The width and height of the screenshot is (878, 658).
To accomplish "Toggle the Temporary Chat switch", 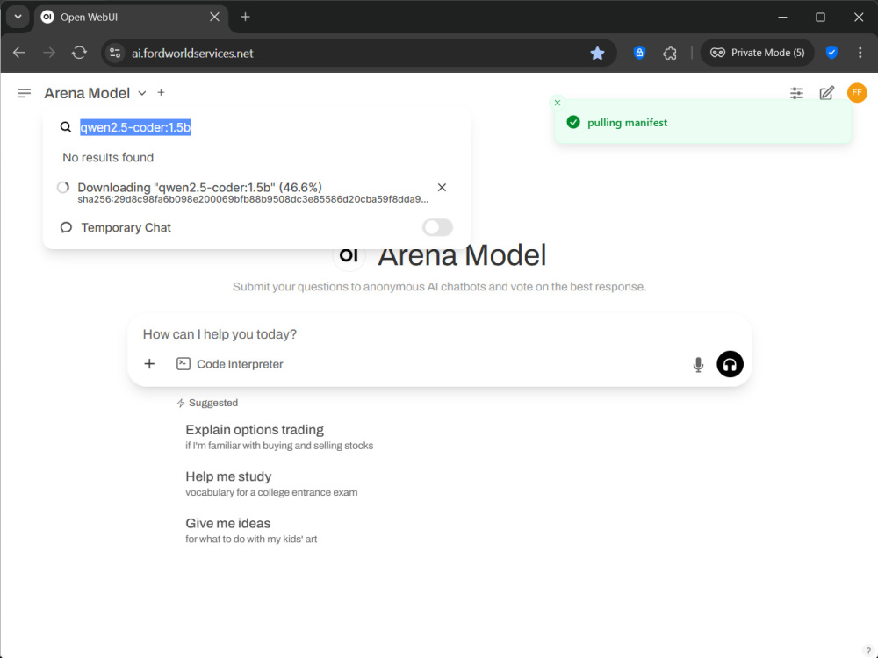I will click(437, 228).
